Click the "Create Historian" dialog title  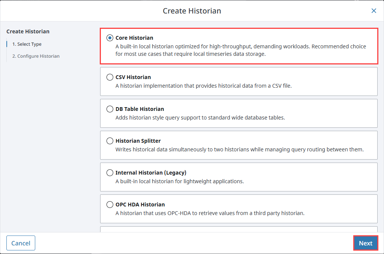(x=192, y=11)
